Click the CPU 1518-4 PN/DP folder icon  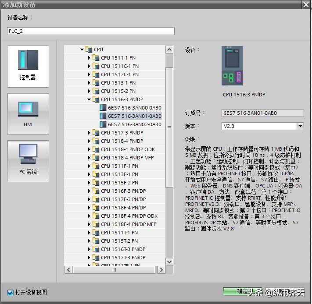[96, 141]
